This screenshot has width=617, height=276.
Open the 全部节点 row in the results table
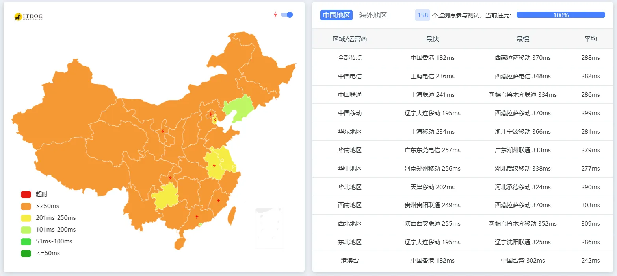pyautogui.click(x=350, y=57)
